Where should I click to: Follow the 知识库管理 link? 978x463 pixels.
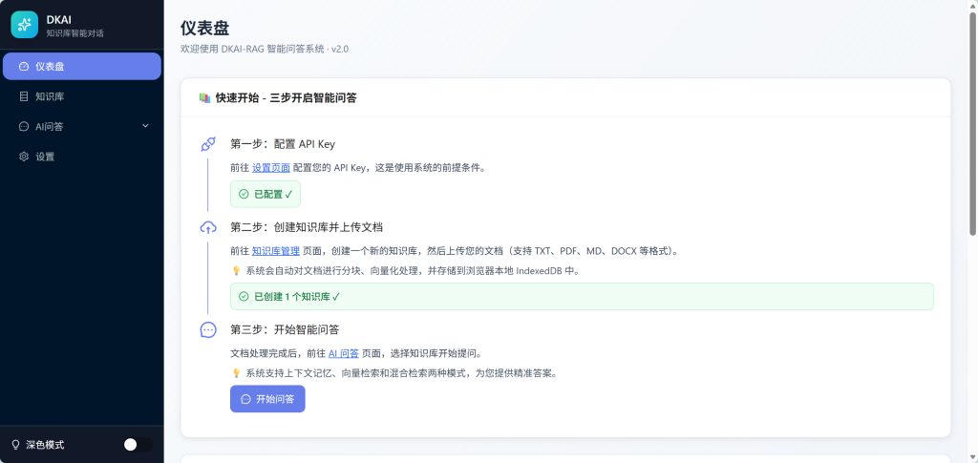tap(276, 251)
